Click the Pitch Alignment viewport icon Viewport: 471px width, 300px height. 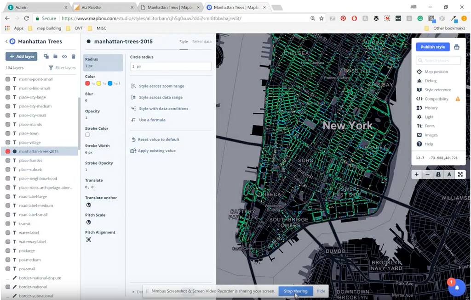89,239
